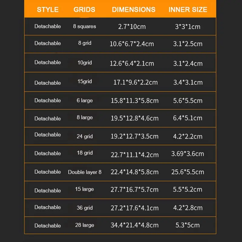Click the 15 large grid cell
The height and width of the screenshot is (242, 242).
[x=84, y=189]
